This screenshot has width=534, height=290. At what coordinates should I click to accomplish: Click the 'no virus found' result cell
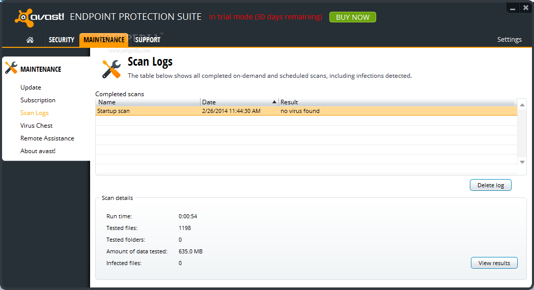pyautogui.click(x=300, y=111)
